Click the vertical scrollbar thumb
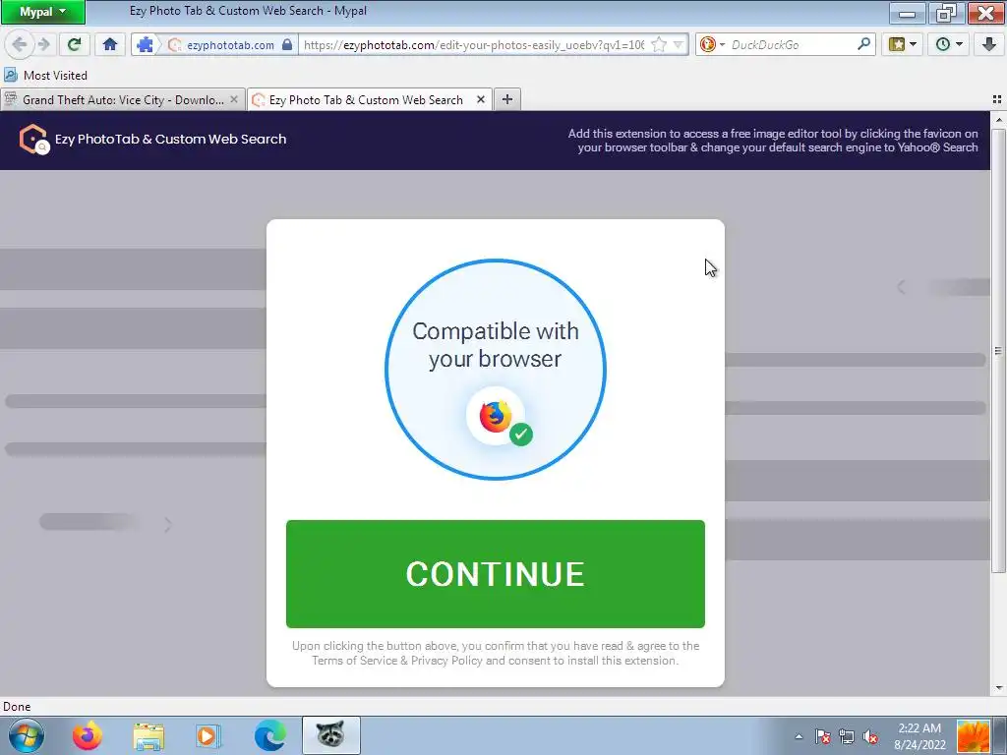 (x=998, y=351)
